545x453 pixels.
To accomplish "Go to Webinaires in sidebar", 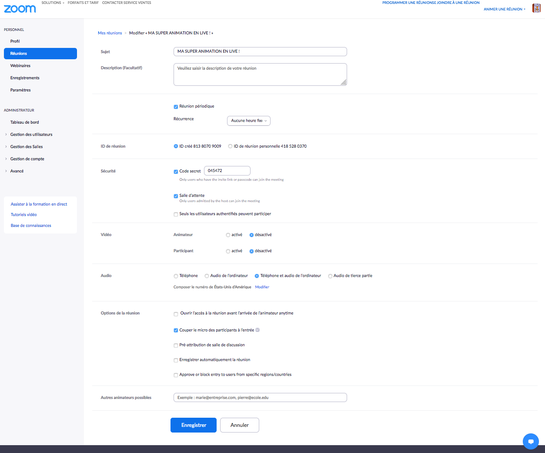I will [x=20, y=66].
